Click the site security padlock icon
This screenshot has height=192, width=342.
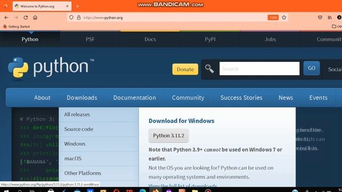79,18
